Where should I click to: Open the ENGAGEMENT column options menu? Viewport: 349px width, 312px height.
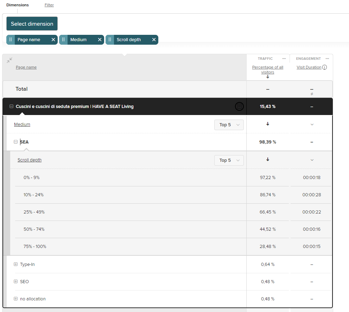327,58
